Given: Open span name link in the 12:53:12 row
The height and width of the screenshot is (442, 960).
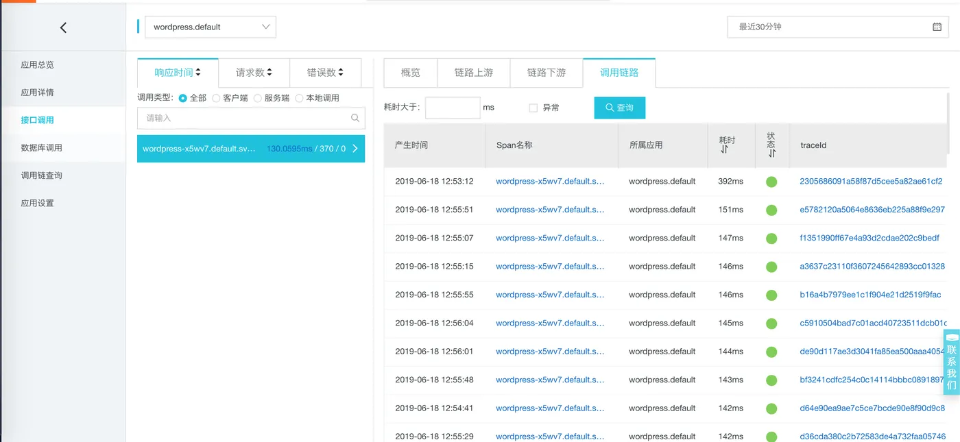Looking at the screenshot, I should [550, 182].
